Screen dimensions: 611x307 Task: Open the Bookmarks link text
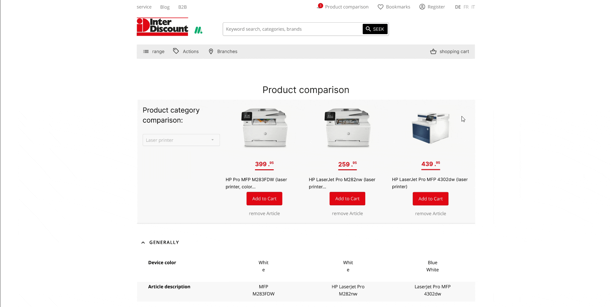pyautogui.click(x=398, y=7)
